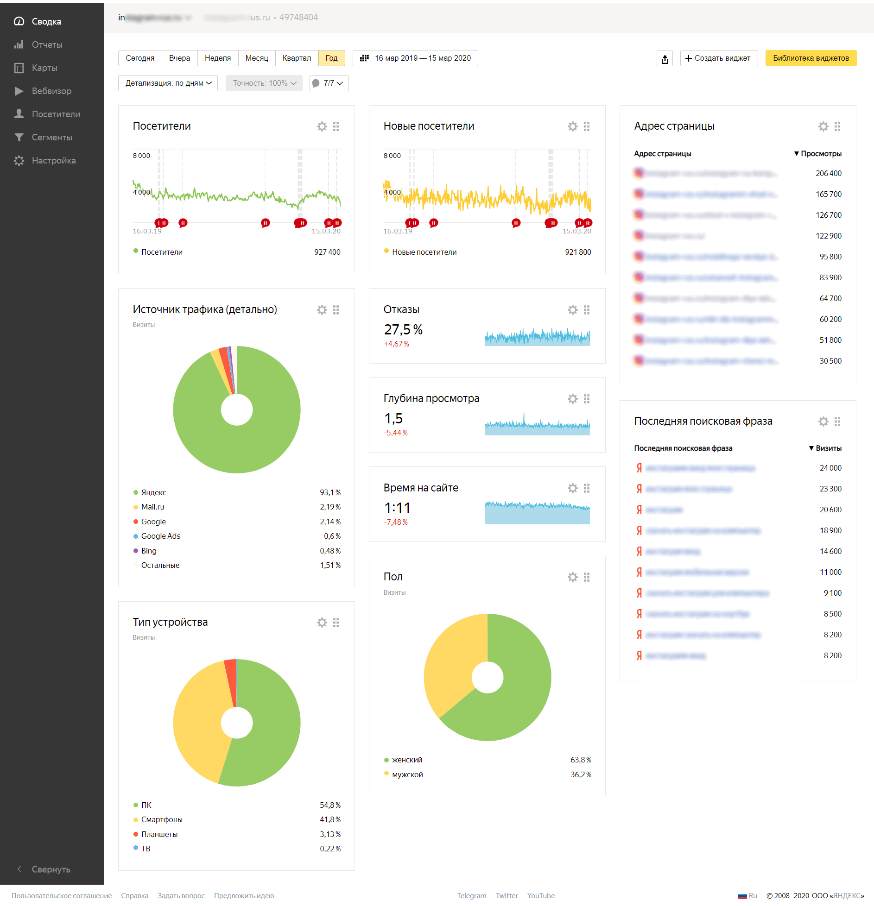Click the Библиотека виджетов button
874x906 pixels.
tap(811, 58)
